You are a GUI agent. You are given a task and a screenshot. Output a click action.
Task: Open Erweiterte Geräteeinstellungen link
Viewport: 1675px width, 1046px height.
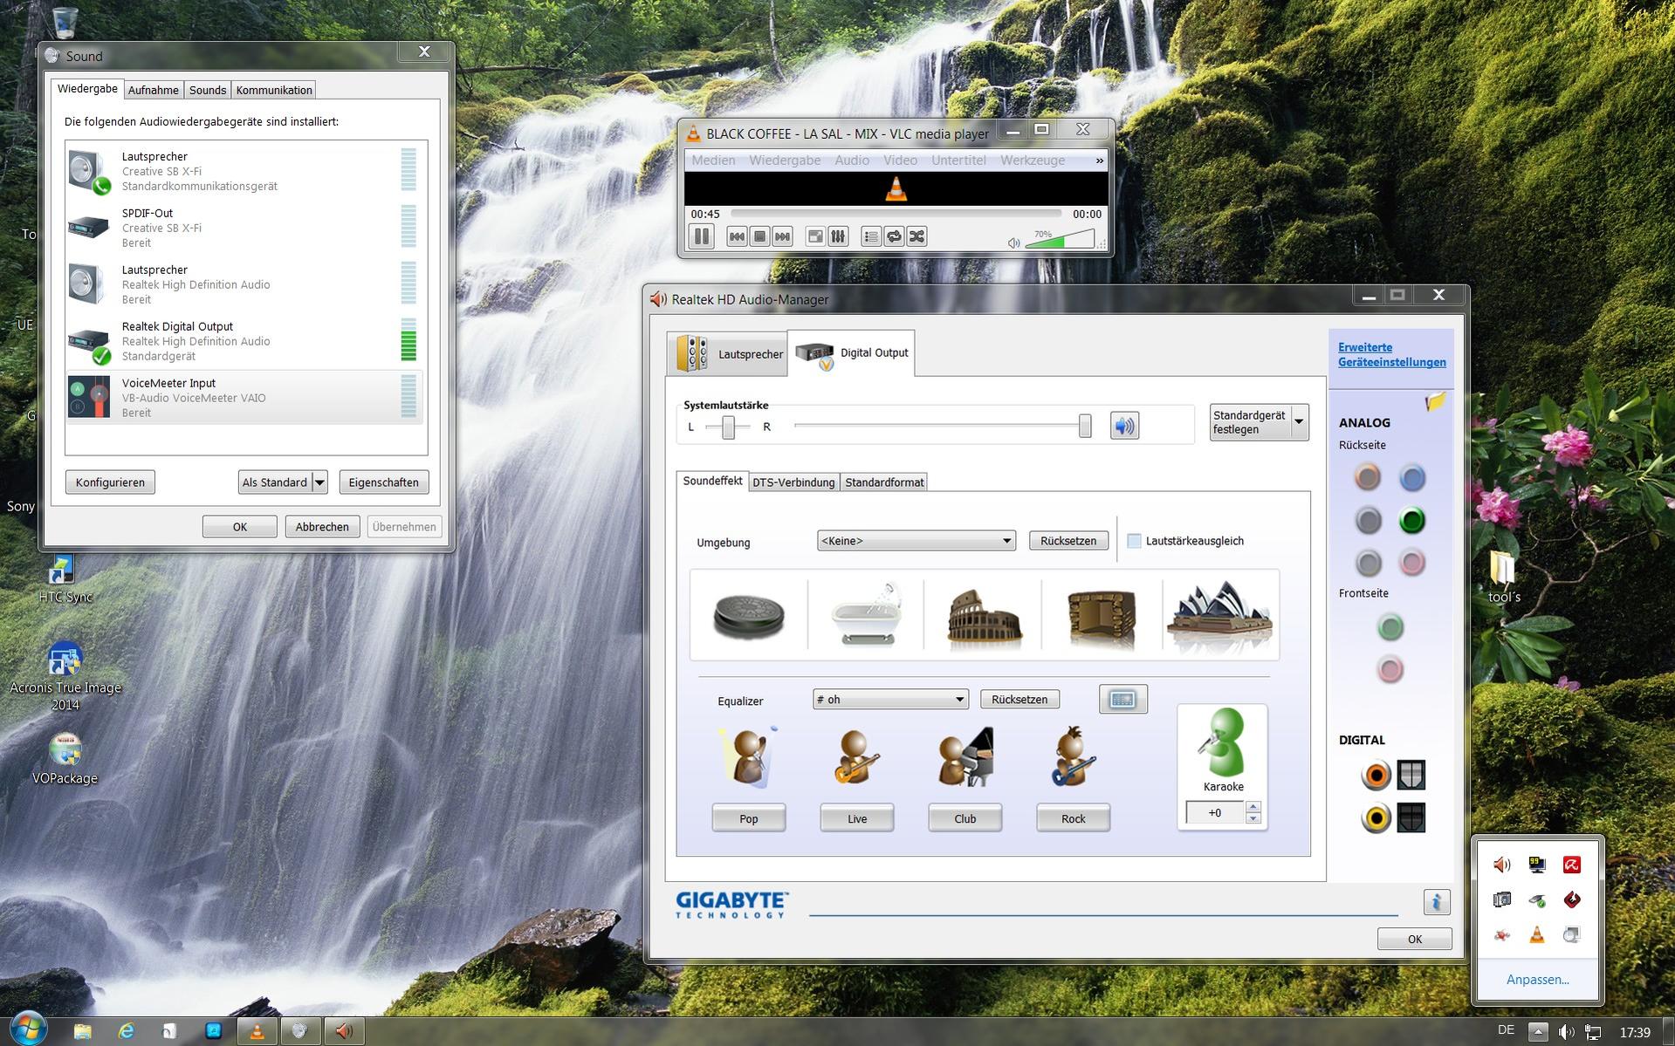[x=1392, y=354]
